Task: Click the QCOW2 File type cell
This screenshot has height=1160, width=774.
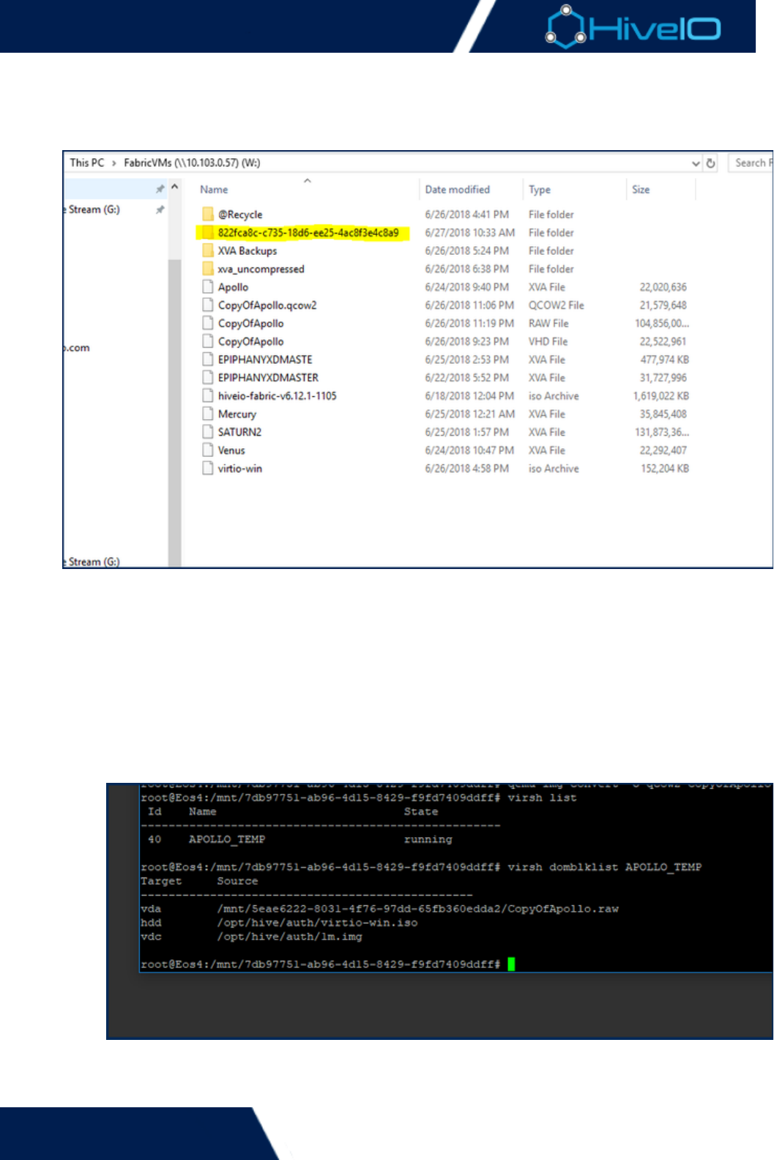Action: [557, 305]
